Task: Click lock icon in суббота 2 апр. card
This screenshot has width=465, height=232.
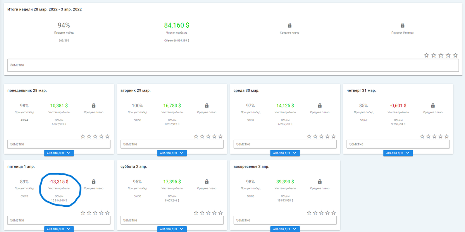Action: [207, 182]
